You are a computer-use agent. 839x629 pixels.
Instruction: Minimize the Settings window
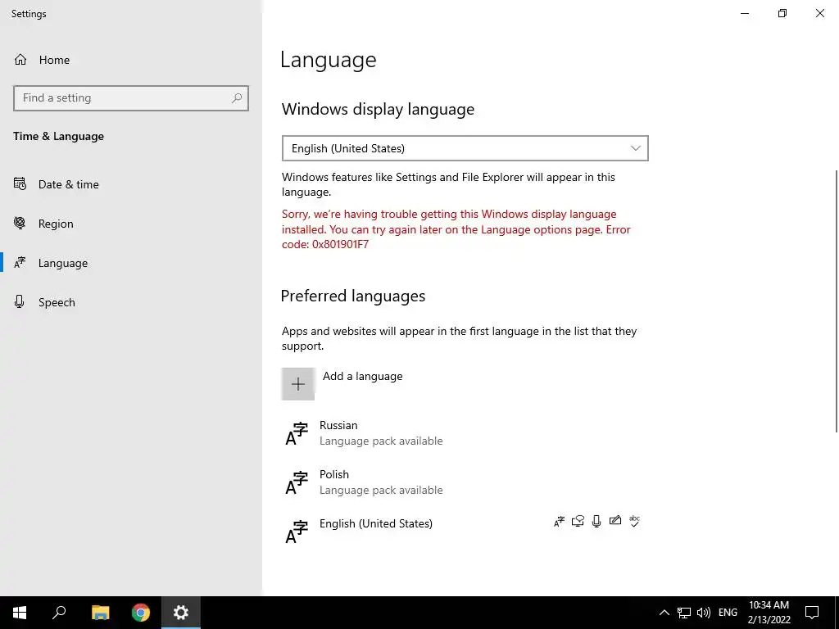point(745,13)
